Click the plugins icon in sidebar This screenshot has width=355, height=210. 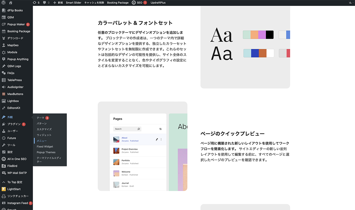point(4,124)
